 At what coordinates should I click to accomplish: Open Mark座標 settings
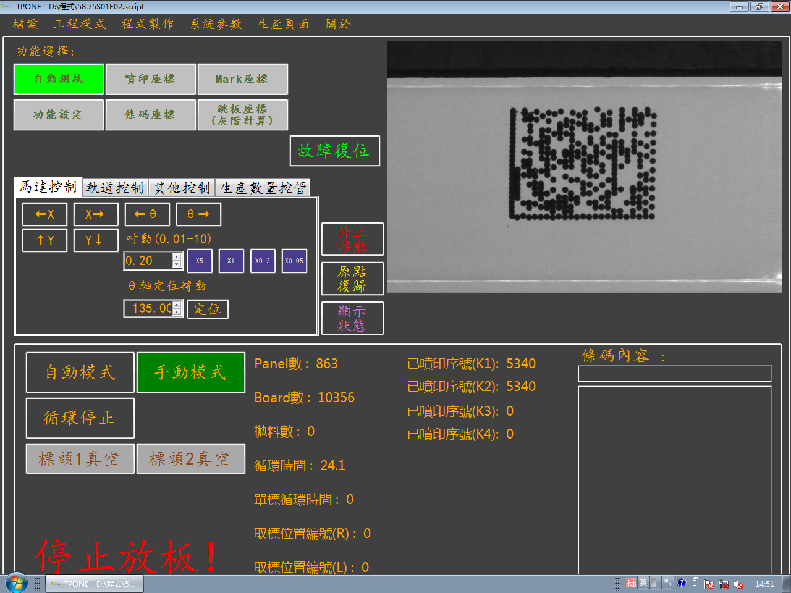point(243,79)
